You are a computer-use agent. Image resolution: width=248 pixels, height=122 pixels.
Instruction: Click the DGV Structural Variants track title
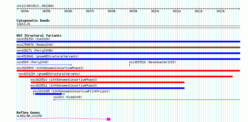click(x=39, y=35)
